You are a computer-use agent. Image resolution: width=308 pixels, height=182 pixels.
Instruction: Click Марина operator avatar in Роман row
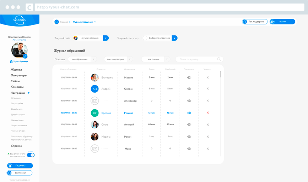coord(95,137)
